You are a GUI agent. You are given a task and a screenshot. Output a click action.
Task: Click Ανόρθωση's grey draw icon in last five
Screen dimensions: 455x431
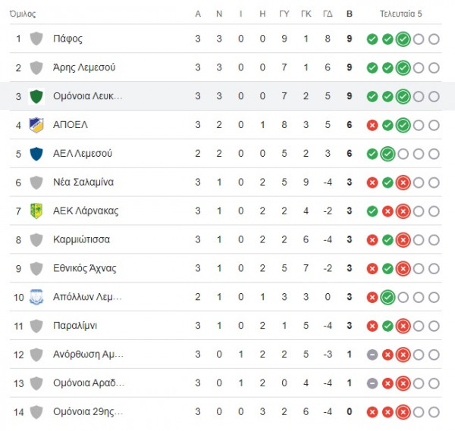pyautogui.click(x=372, y=354)
